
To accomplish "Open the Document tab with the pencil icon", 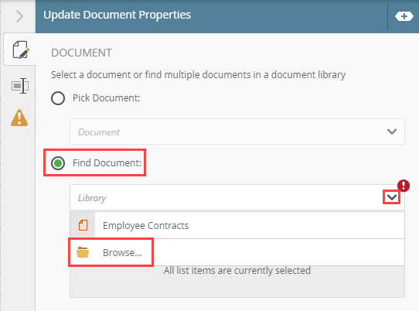I will pos(20,50).
